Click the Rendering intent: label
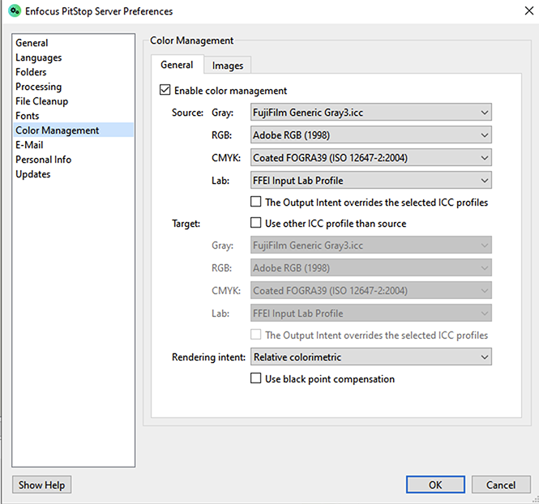The image size is (539, 504). point(208,357)
